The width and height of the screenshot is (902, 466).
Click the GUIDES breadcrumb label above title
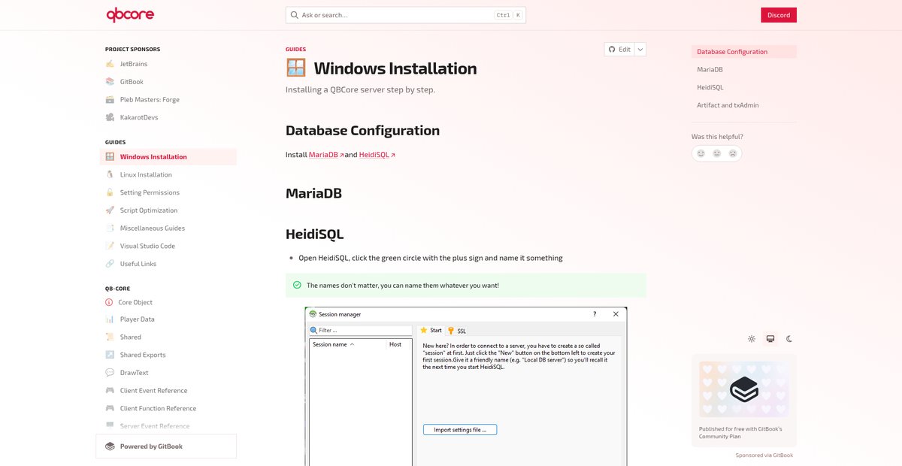click(295, 50)
